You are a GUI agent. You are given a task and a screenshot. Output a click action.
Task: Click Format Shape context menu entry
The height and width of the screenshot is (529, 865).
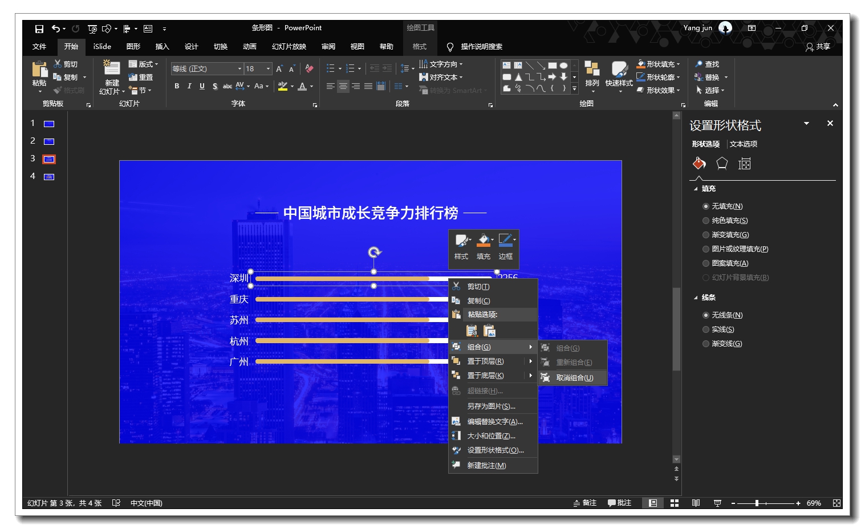point(493,450)
